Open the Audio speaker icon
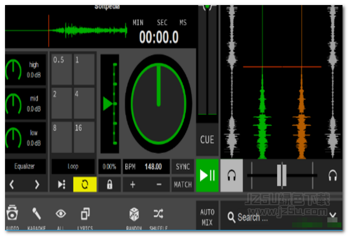Viewport: 348px width, 236px height. (13, 214)
